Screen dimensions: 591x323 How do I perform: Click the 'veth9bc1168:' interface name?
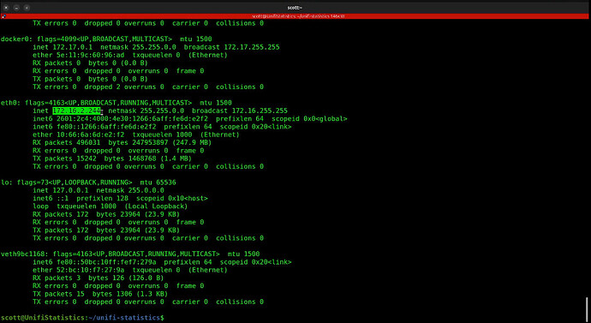point(25,254)
